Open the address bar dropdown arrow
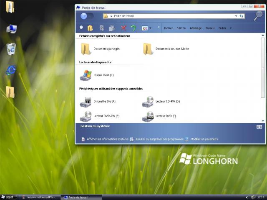 click(x=236, y=16)
